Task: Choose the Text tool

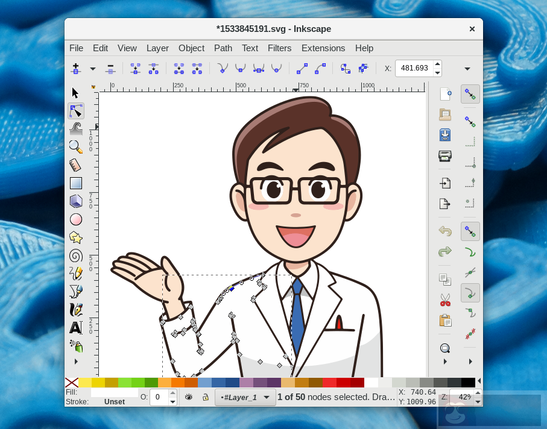Action: click(x=75, y=328)
